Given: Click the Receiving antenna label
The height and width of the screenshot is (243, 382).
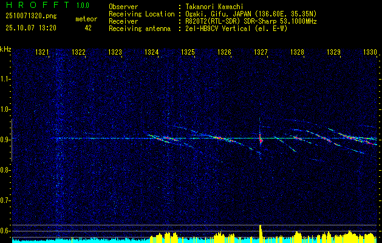Looking at the screenshot, I should (x=140, y=29).
